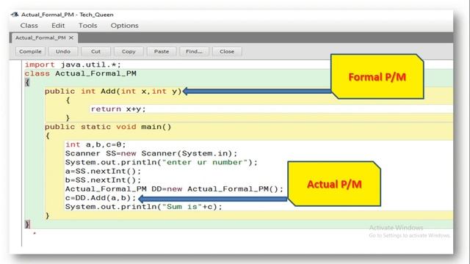The width and height of the screenshot is (470, 264).
Task: Click the Compile button
Action: [x=30, y=51]
